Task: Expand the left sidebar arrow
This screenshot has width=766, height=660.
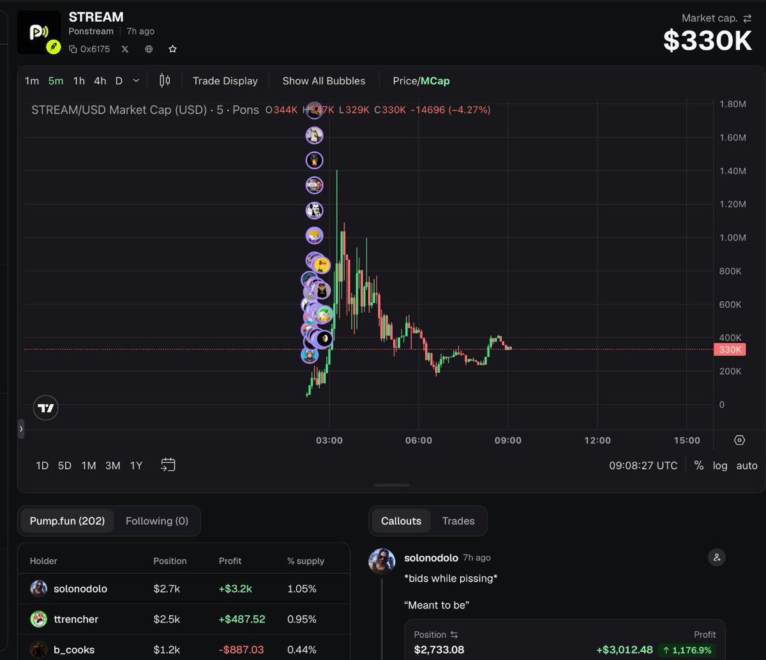Action: point(20,429)
